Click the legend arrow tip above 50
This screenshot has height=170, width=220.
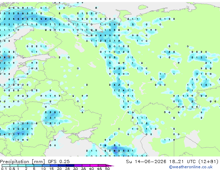[110, 165]
